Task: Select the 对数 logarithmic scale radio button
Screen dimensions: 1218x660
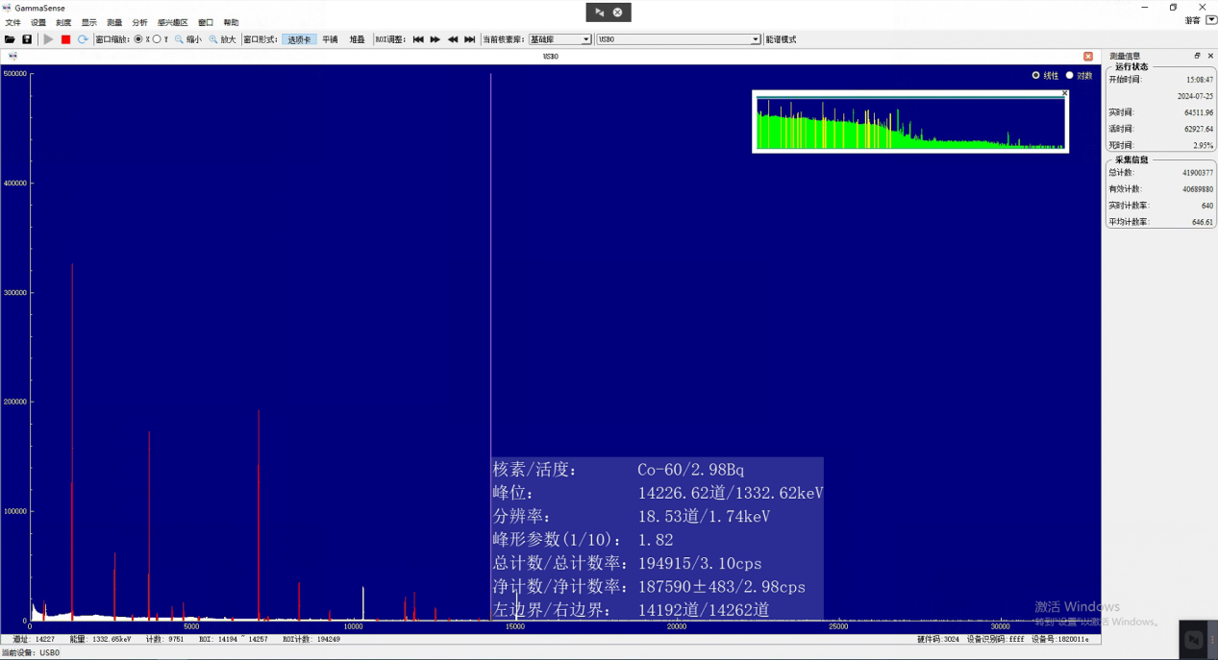Action: pyautogui.click(x=1069, y=75)
